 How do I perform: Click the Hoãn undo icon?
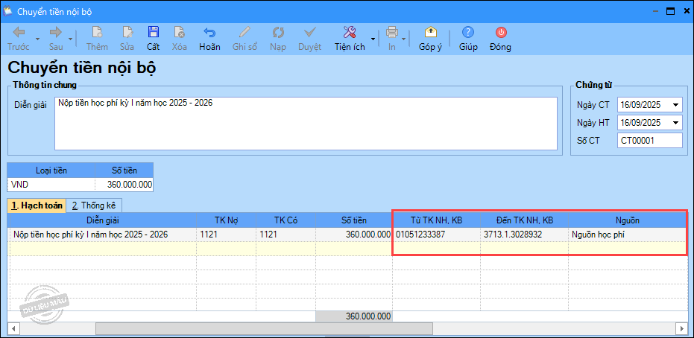(x=209, y=33)
